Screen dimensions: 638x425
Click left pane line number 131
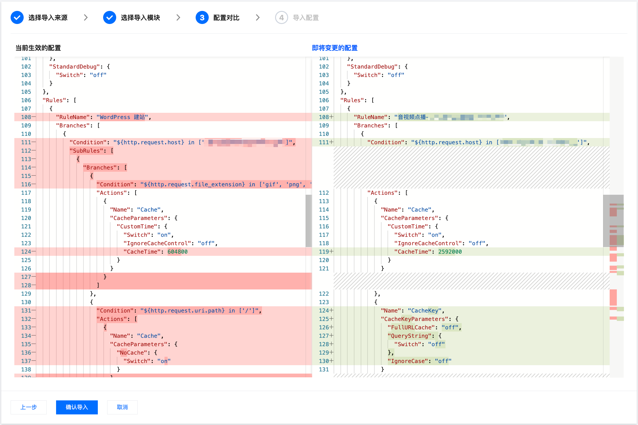(x=26, y=311)
